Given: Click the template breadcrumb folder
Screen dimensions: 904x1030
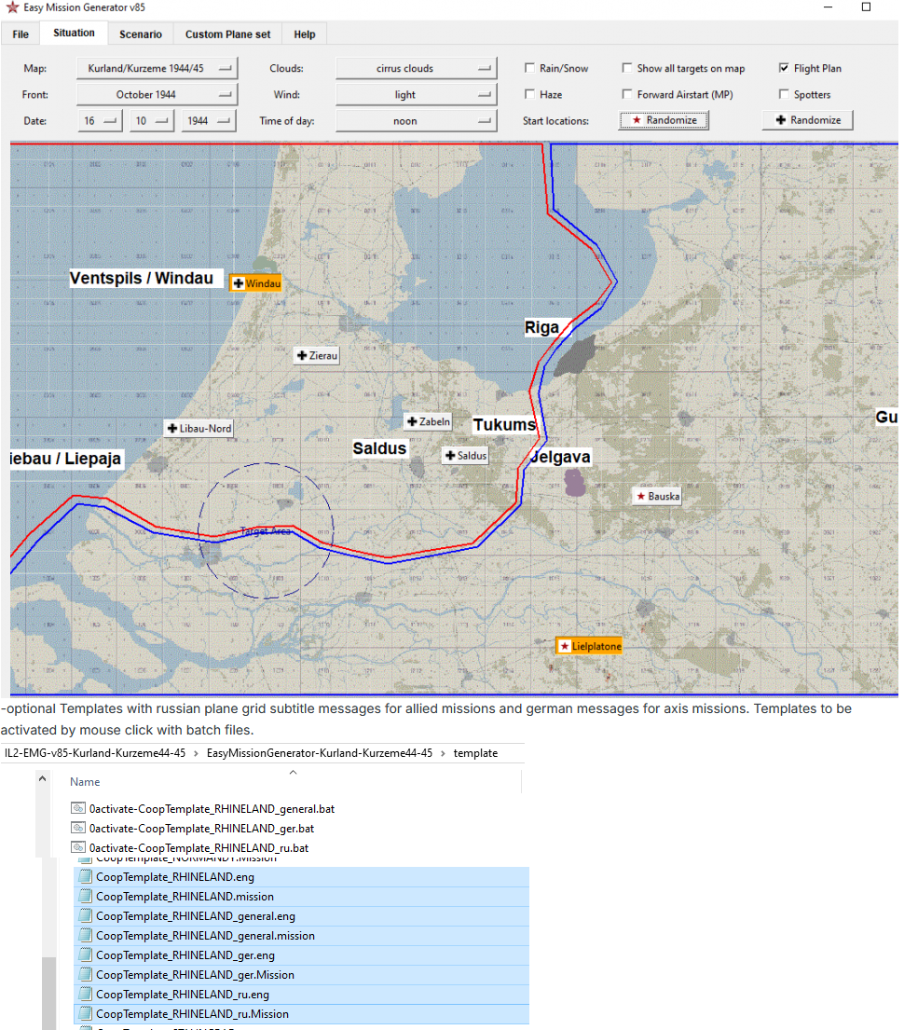Looking at the screenshot, I should coord(475,753).
